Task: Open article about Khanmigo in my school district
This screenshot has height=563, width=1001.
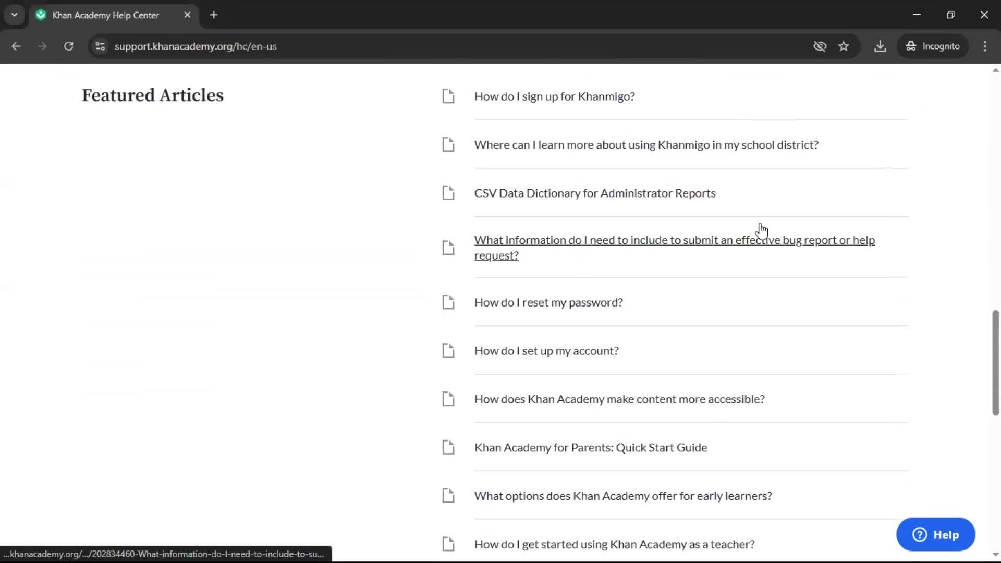Action: click(646, 145)
